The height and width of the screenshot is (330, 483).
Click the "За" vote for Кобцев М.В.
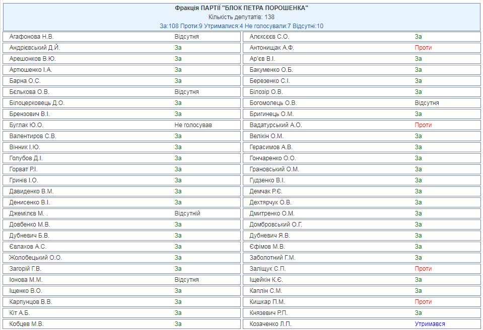pyautogui.click(x=178, y=324)
